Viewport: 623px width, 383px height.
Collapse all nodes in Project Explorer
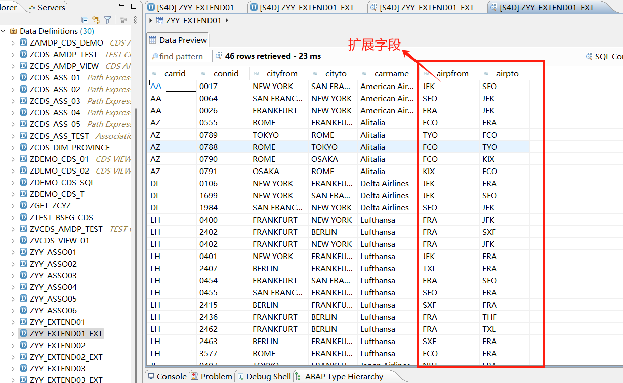click(85, 19)
